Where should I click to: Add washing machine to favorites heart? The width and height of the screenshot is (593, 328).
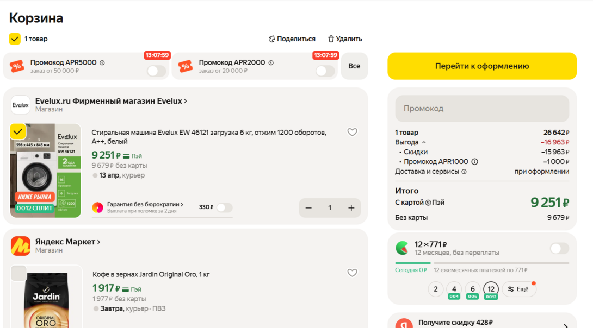352,132
